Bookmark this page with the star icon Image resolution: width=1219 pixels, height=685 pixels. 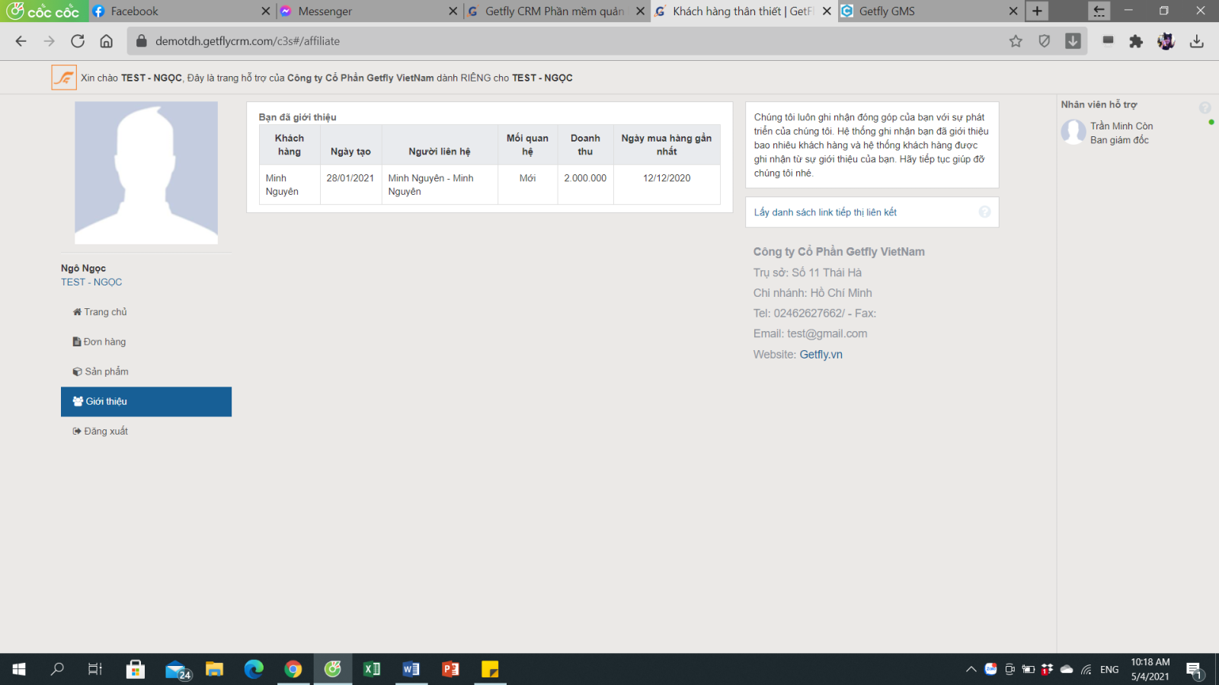pyautogui.click(x=1016, y=41)
